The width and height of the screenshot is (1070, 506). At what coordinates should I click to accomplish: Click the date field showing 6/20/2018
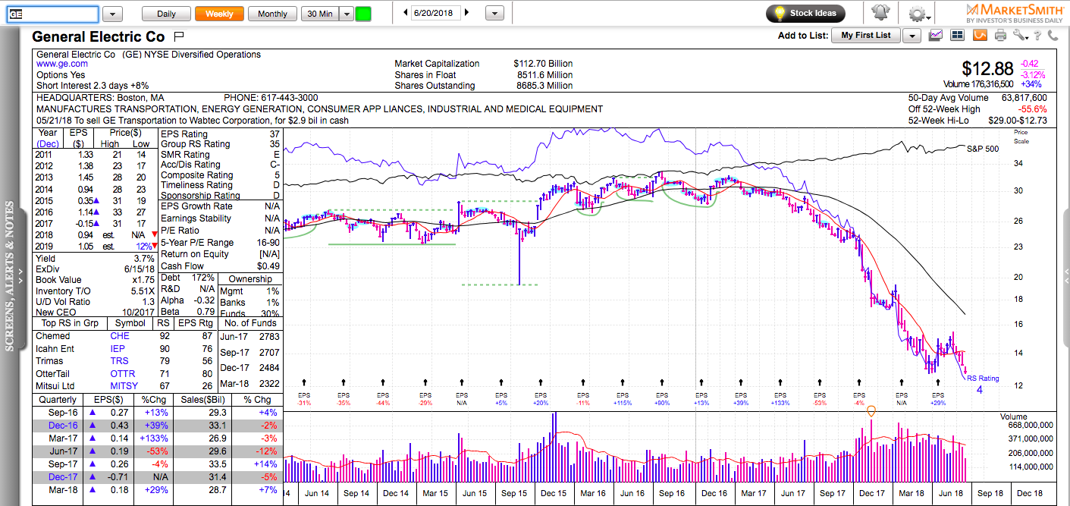tap(435, 13)
